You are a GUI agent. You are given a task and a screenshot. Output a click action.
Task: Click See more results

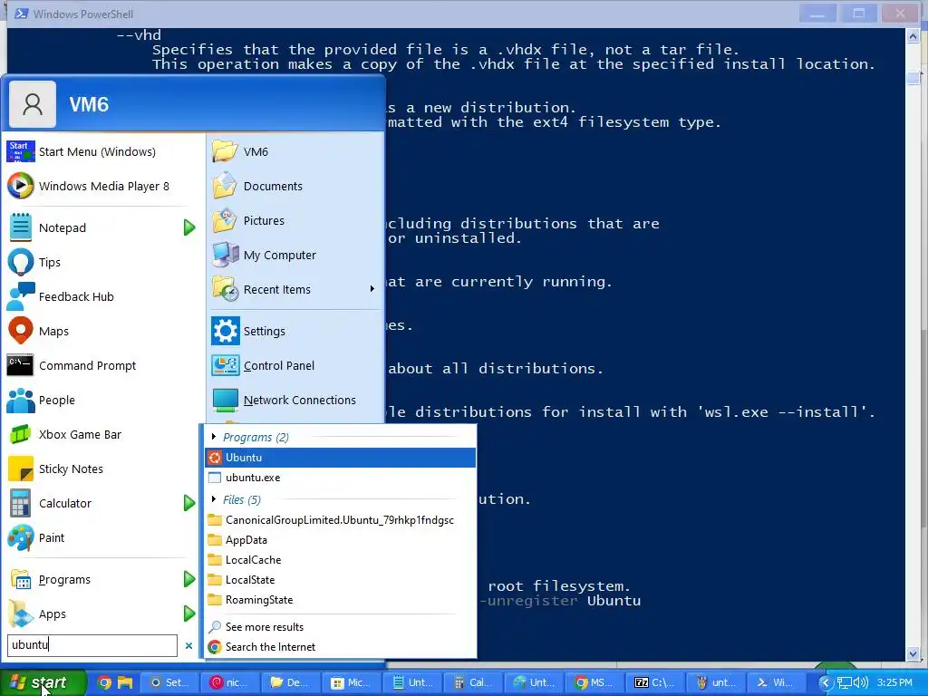pyautogui.click(x=341, y=627)
